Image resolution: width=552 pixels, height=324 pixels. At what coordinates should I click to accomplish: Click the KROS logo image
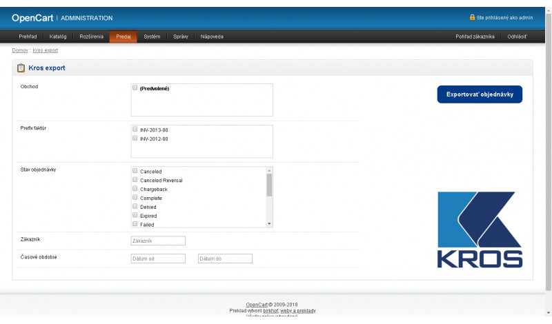pyautogui.click(x=480, y=230)
